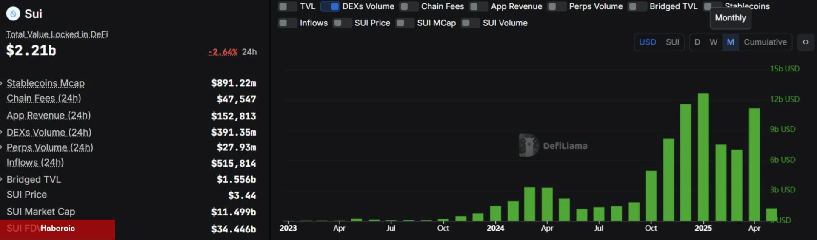
Task: Turn on the Perps Volume toggle
Action: 557,6
